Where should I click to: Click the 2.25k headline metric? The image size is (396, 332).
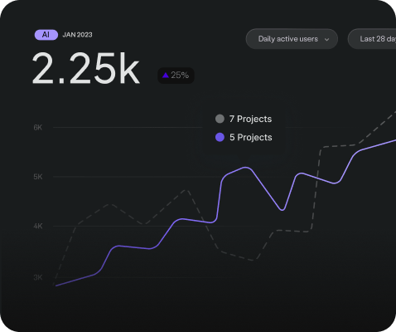(x=86, y=68)
